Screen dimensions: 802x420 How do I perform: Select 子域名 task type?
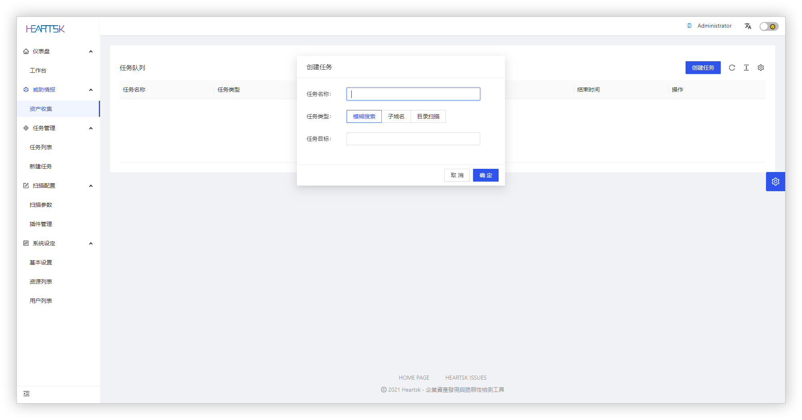[x=396, y=116]
